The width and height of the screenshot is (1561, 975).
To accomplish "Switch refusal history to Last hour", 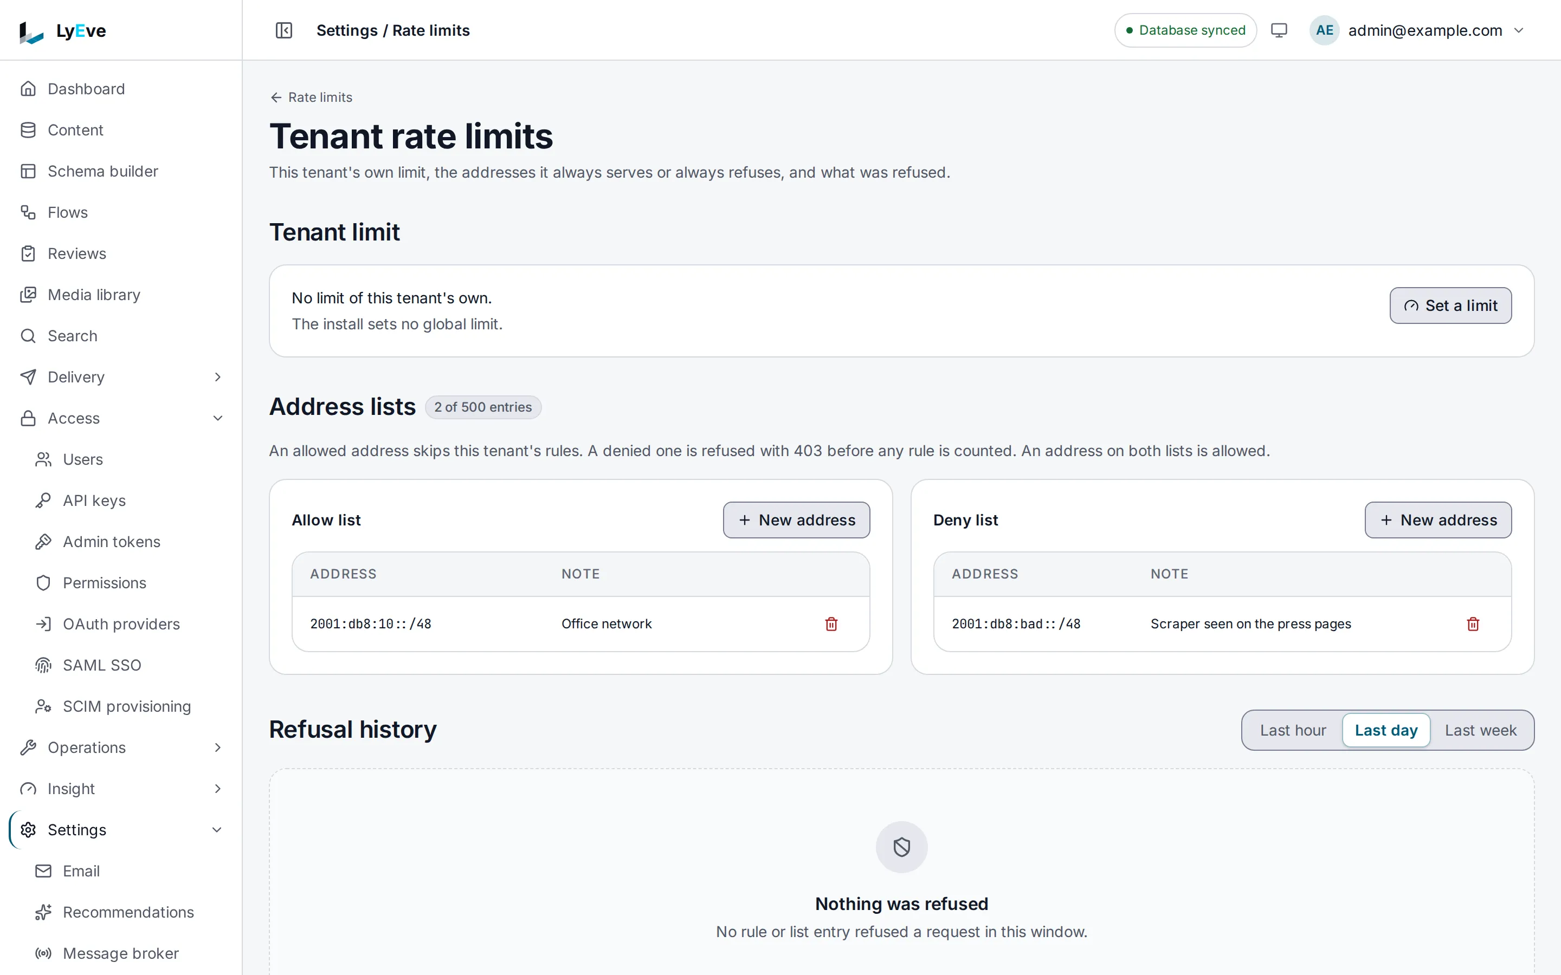I will pos(1293,731).
